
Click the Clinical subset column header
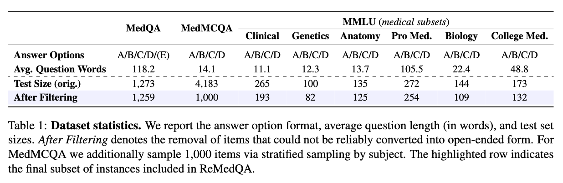click(262, 36)
